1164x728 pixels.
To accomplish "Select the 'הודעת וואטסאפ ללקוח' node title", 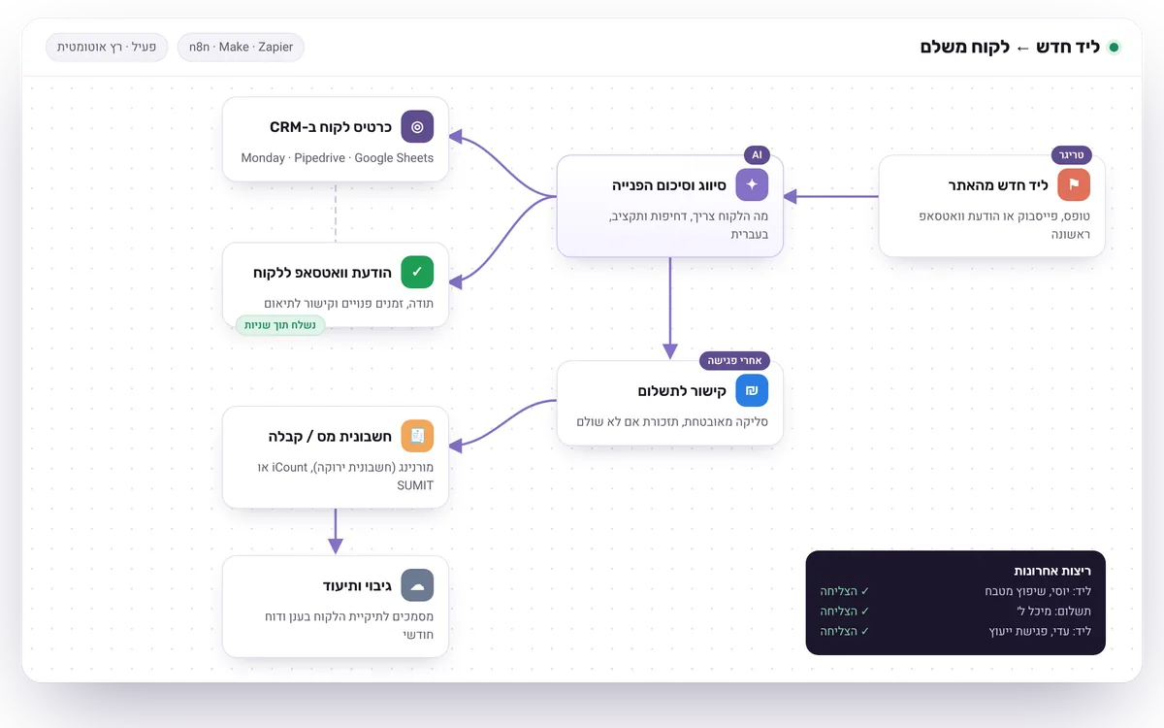I will [323, 272].
